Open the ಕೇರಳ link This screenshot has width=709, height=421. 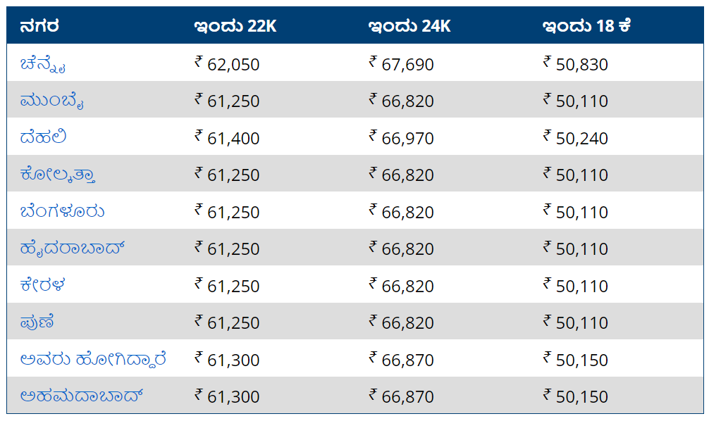coord(42,285)
